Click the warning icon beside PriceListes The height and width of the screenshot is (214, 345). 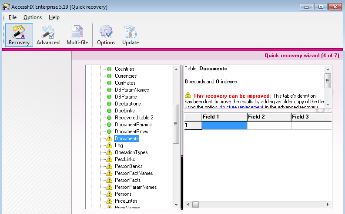[109, 201]
